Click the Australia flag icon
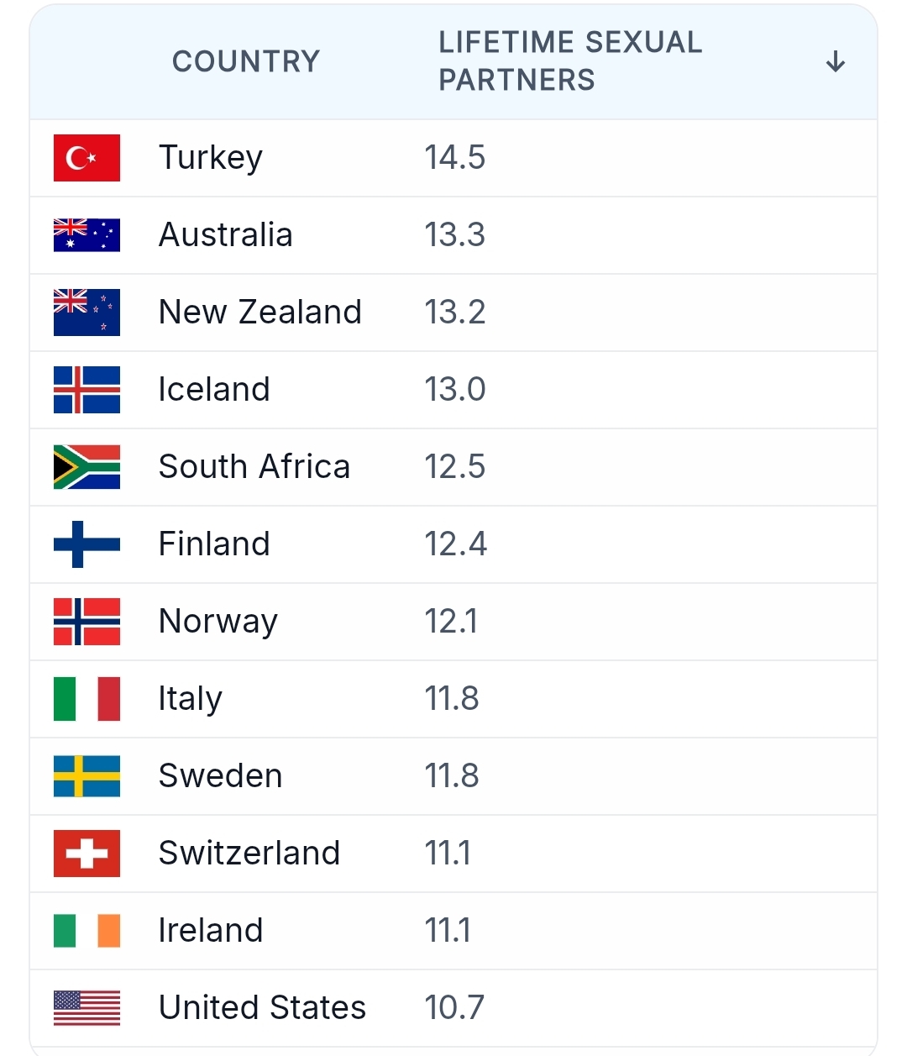907x1056 pixels. (x=87, y=235)
